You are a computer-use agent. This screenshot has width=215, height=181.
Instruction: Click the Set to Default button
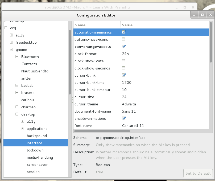coord(198,173)
